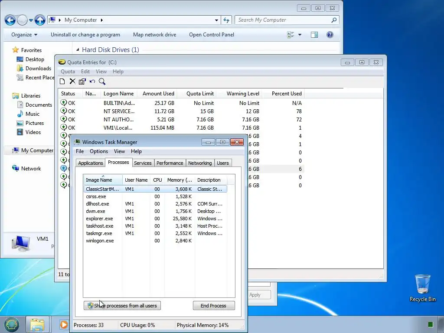Select the Documents library
The image size is (444, 333).
(35, 105)
